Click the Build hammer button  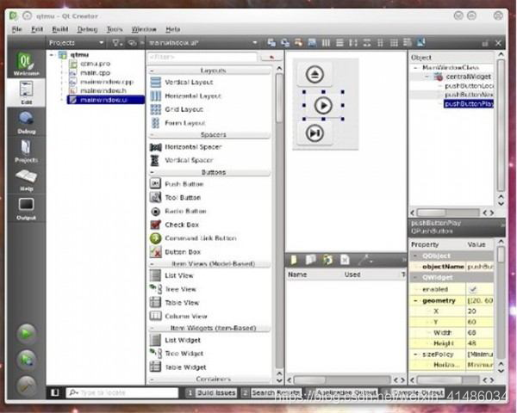coord(27,385)
